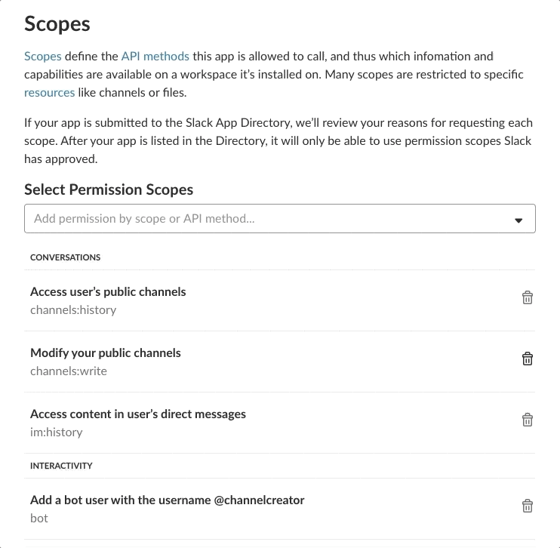The image size is (560, 548).
Task: Open the permission scopes dropdown arrow
Action: (x=518, y=220)
